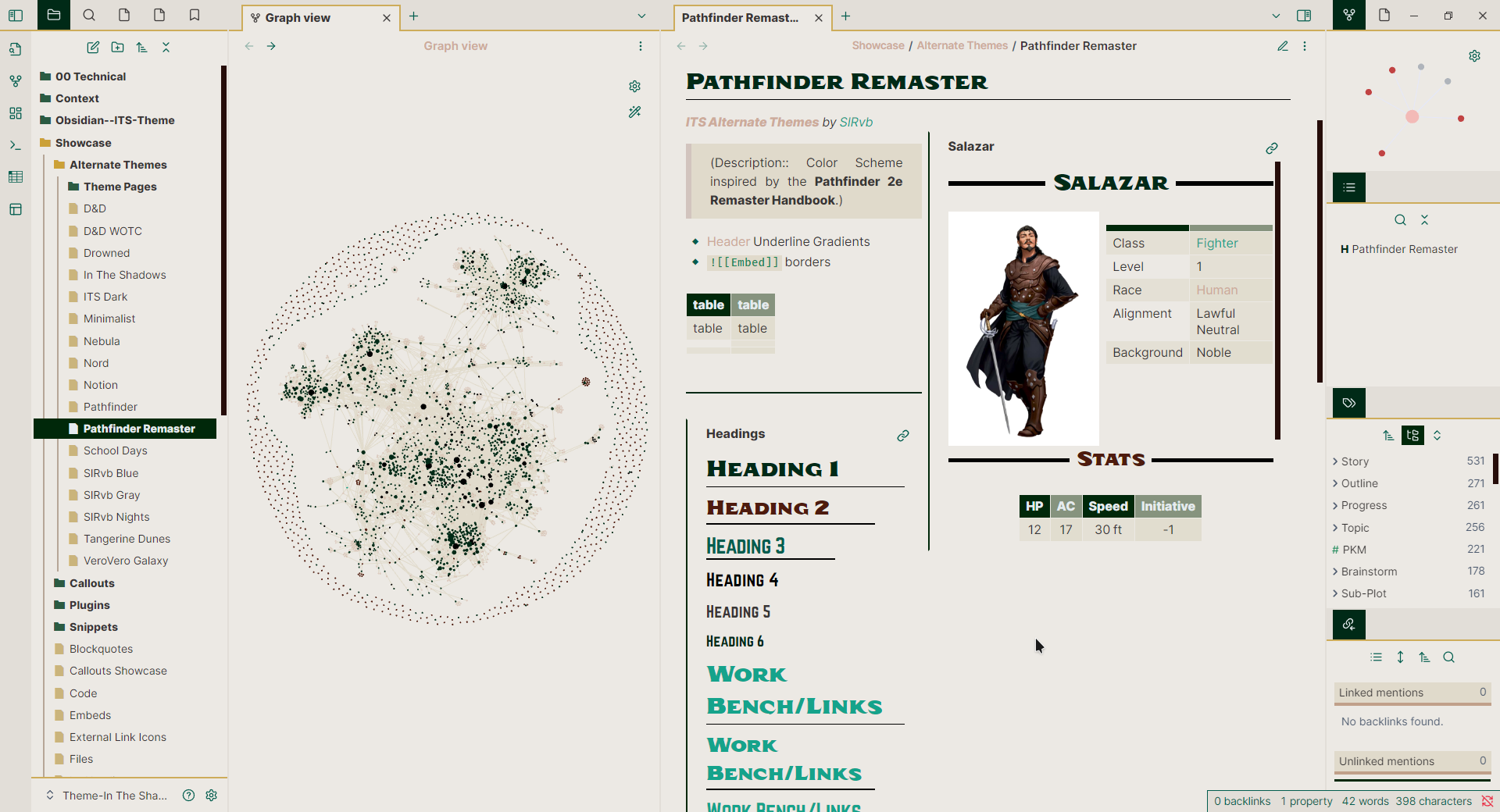
Task: Search within the outline panel
Action: pyautogui.click(x=1400, y=220)
